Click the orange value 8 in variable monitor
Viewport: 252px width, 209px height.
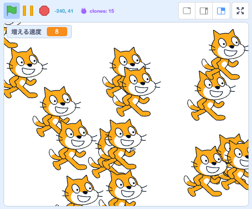tap(57, 32)
